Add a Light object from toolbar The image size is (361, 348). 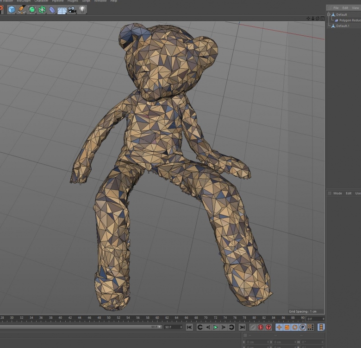coord(83,9)
